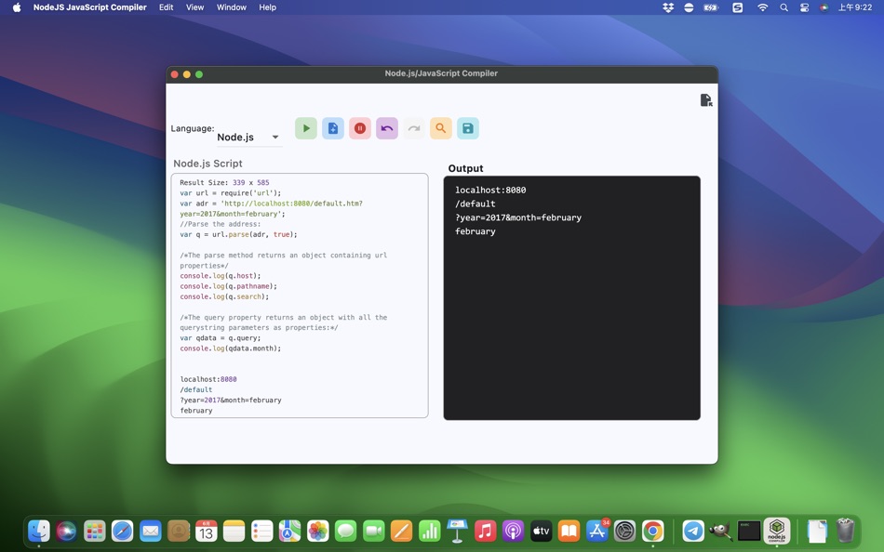Open Numbers from the dock

pyautogui.click(x=430, y=531)
